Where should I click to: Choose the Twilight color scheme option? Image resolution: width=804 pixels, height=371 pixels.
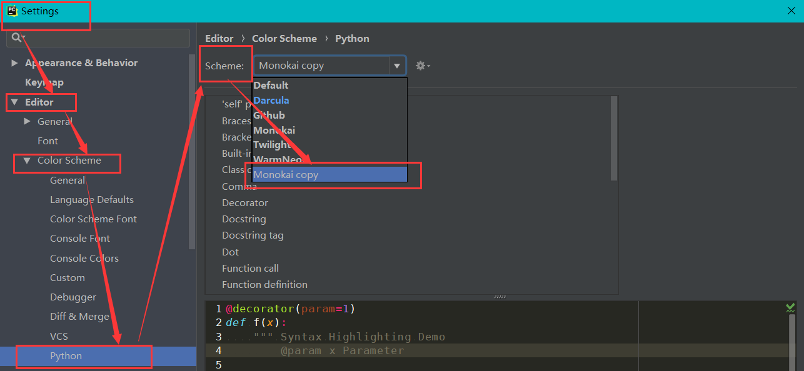tap(272, 145)
